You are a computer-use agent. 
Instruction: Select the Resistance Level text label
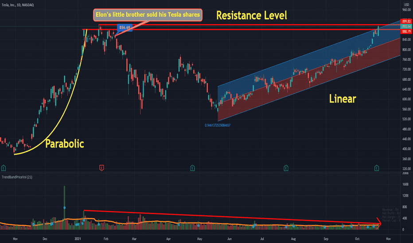click(252, 15)
